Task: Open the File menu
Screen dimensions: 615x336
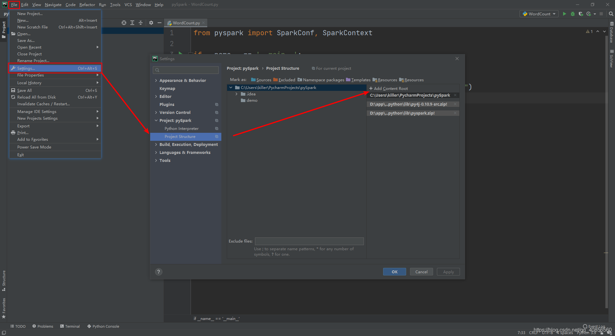Action: pyautogui.click(x=14, y=4)
